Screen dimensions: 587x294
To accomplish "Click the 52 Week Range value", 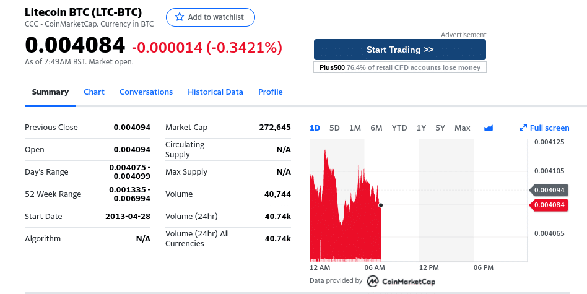I will coord(129,194).
